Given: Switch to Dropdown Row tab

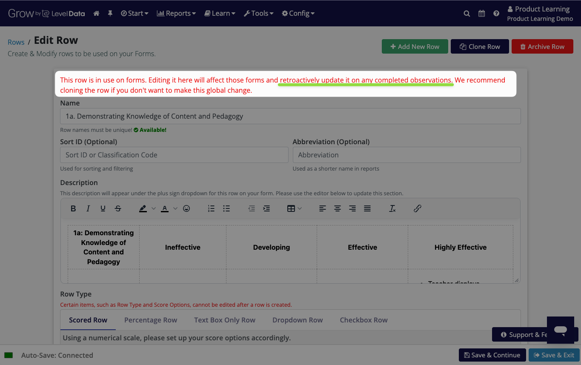Looking at the screenshot, I should pos(298,320).
